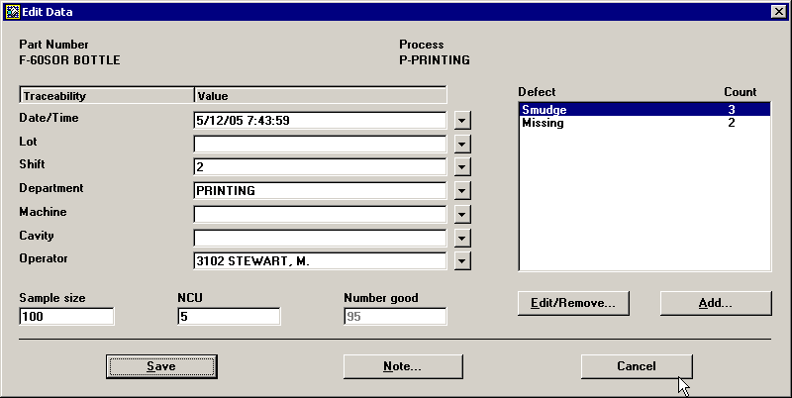The width and height of the screenshot is (792, 398).
Task: Expand the Lot dropdown list
Action: tap(462, 145)
